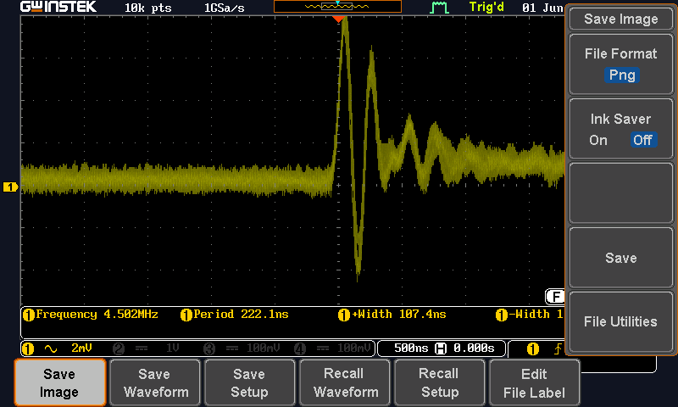Click the -Width measurement readout
678x407 pixels.
536,315
